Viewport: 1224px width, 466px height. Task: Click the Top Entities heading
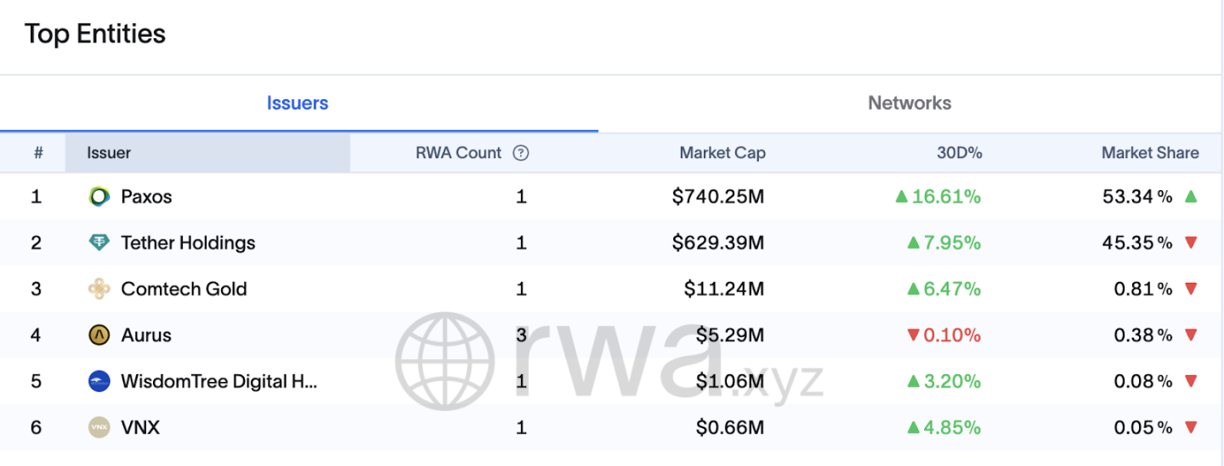(x=95, y=34)
